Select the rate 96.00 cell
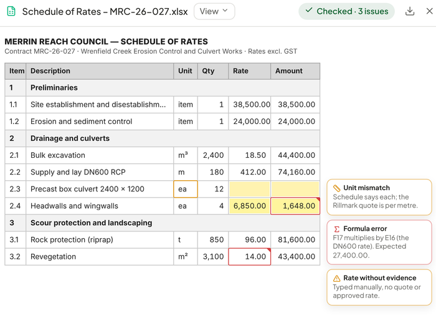This screenshot has width=436, height=318. pos(249,240)
